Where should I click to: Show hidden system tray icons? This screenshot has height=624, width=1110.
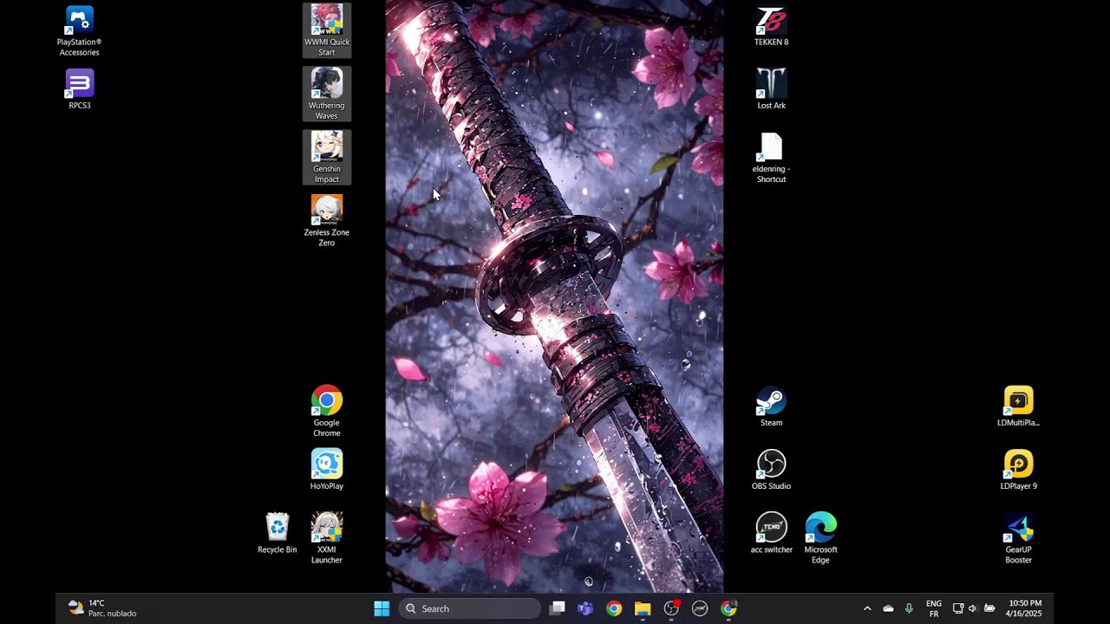[x=867, y=608]
